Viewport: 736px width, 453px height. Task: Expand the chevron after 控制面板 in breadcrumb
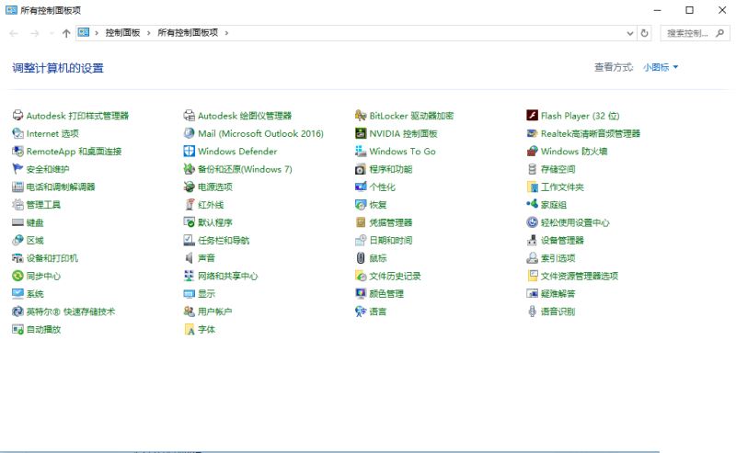click(149, 33)
